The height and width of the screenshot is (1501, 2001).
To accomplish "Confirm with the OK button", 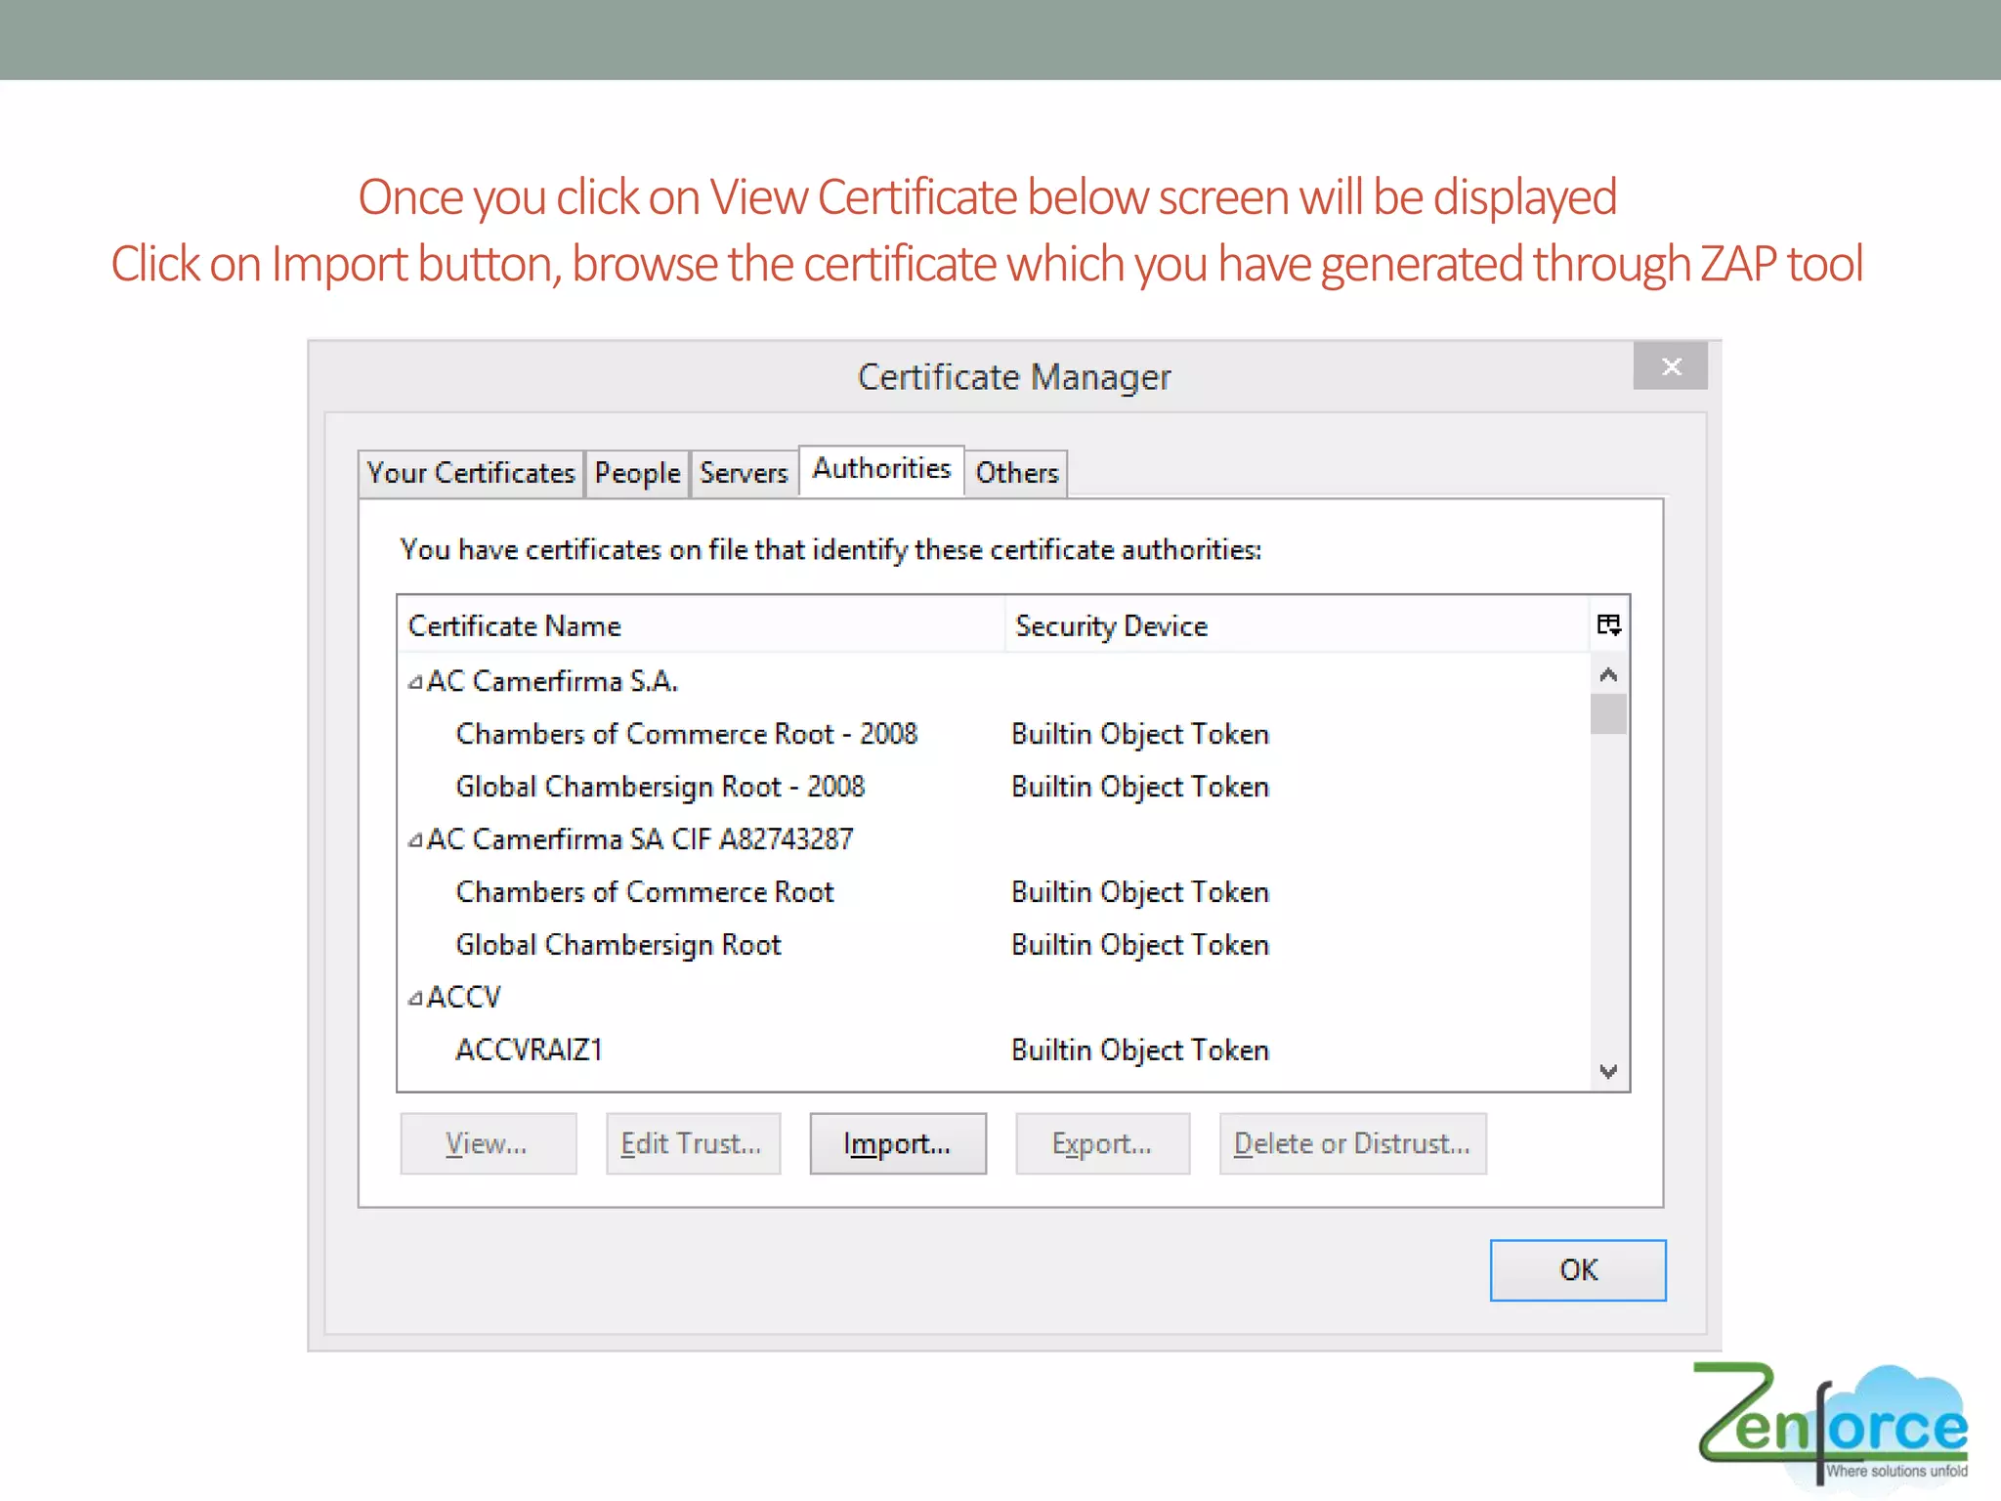I will 1578,1270.
